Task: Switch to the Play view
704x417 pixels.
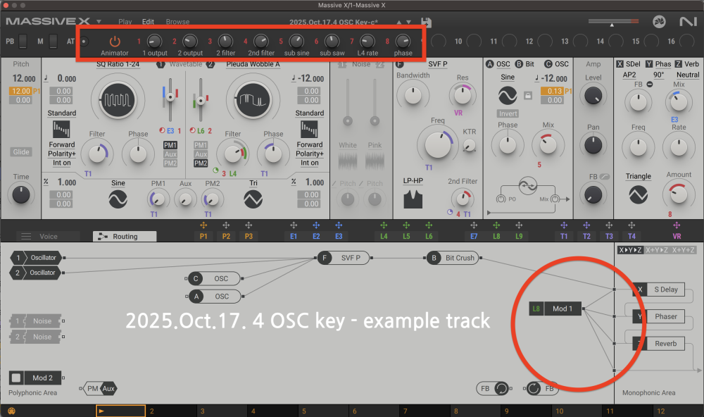Action: [x=125, y=22]
